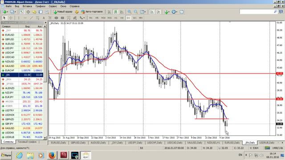Image resolution: width=285 pixels, height=160 pixels.
Task: Click the Новый ордер button
Action: pyautogui.click(x=63, y=12)
